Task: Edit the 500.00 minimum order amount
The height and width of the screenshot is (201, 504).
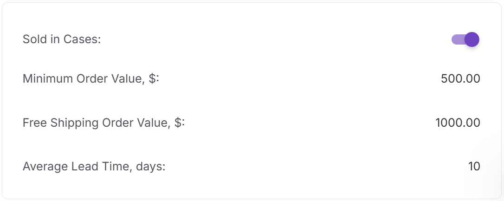Action: (x=460, y=79)
